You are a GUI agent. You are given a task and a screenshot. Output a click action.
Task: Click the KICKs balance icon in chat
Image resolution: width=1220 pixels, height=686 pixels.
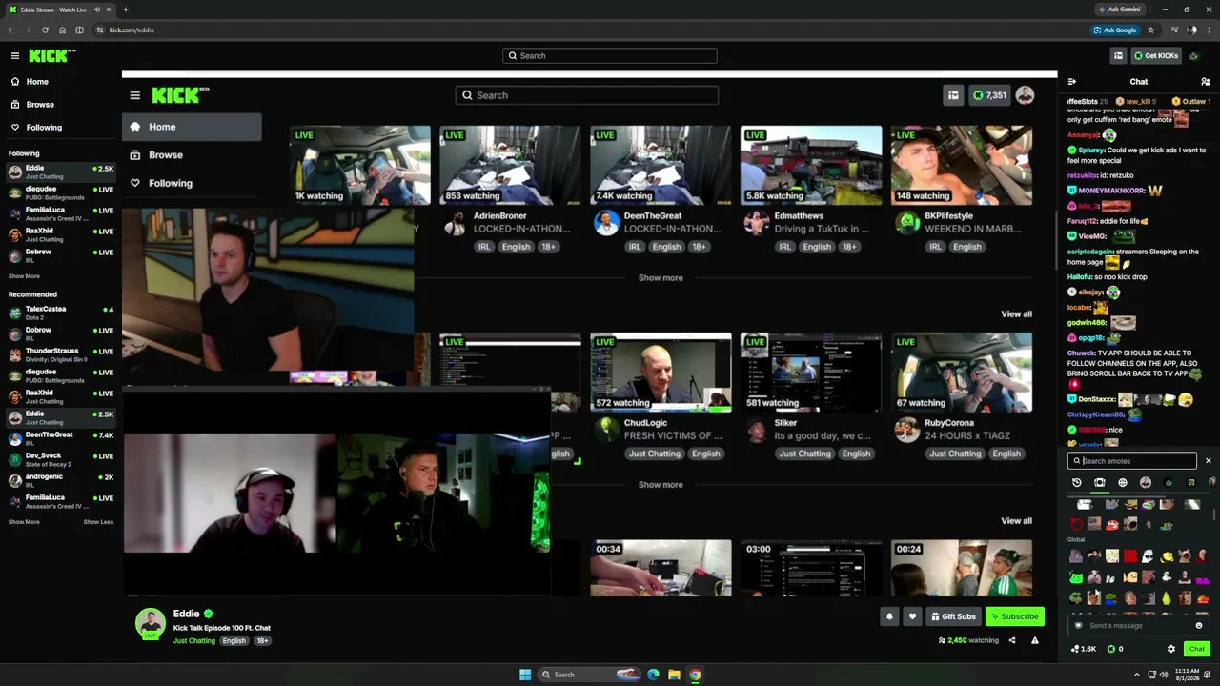pyautogui.click(x=1109, y=649)
